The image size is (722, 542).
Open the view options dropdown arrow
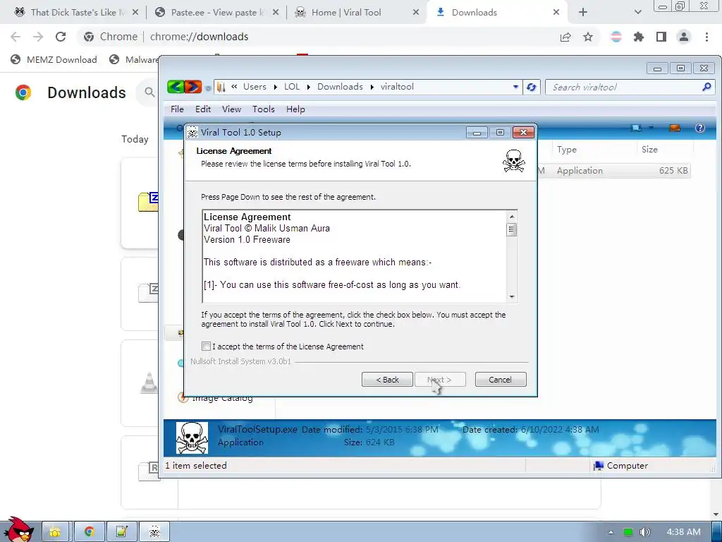(651, 128)
